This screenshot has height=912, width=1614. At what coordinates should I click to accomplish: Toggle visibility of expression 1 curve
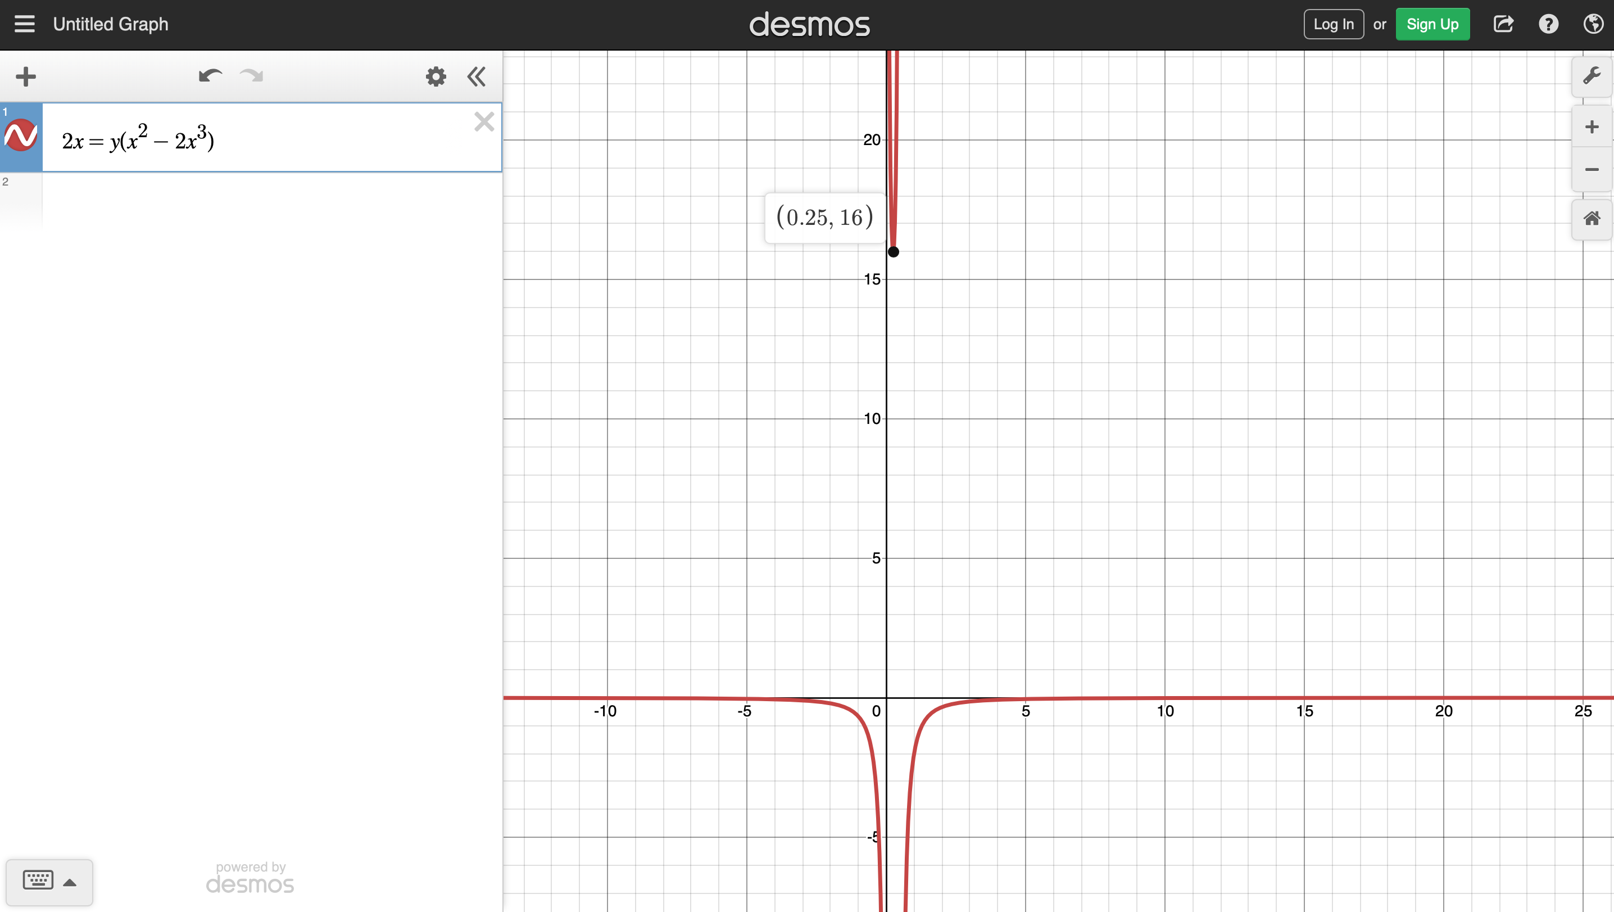coord(21,136)
